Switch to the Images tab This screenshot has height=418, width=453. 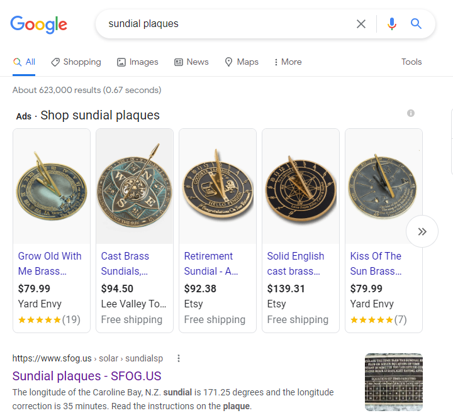(x=138, y=62)
